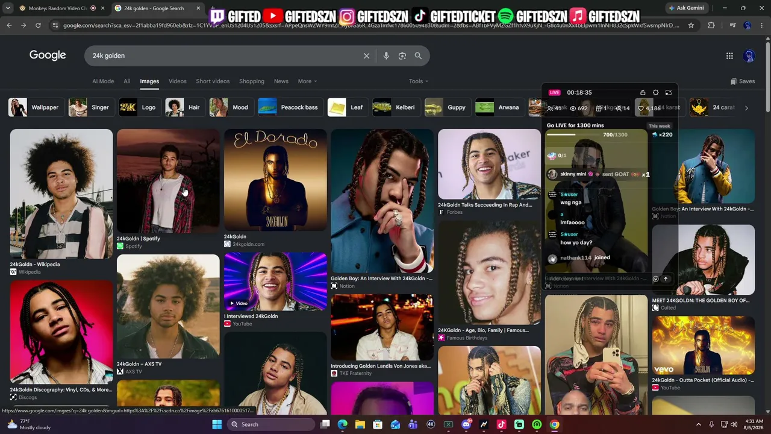Switch to the Videos tab
The width and height of the screenshot is (771, 434).
(x=177, y=81)
